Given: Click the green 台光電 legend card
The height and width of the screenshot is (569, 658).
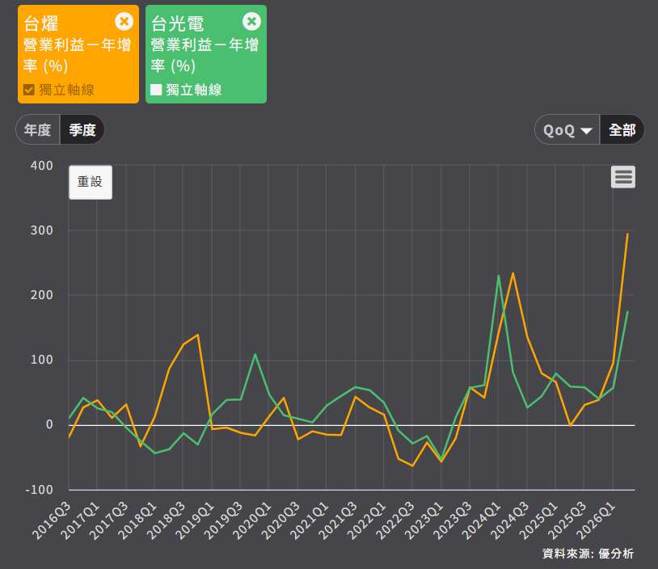Looking at the screenshot, I should click(206, 54).
